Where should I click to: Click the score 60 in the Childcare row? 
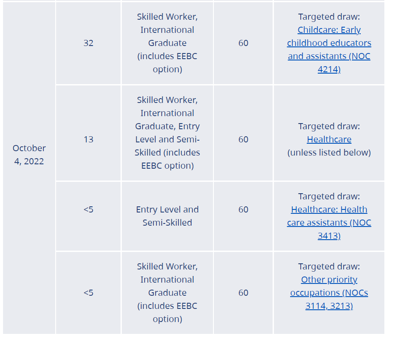tap(243, 43)
